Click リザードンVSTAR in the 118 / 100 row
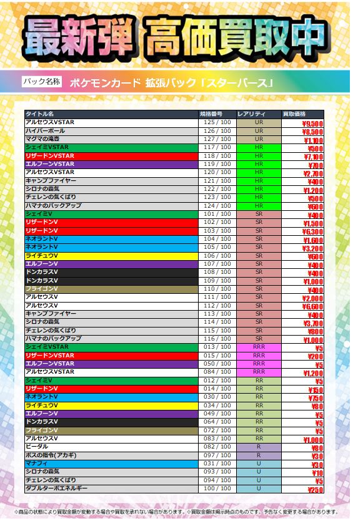Image resolution: width=353 pixels, height=524 pixels. tap(50, 156)
